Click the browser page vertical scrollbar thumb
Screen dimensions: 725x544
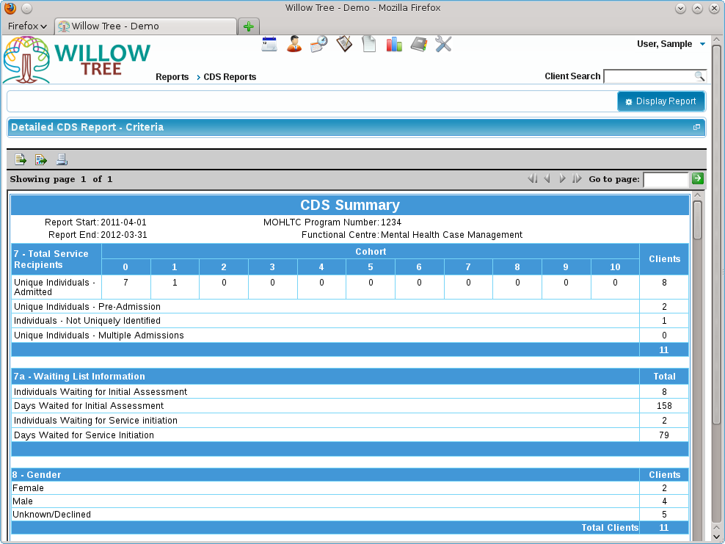716,233
